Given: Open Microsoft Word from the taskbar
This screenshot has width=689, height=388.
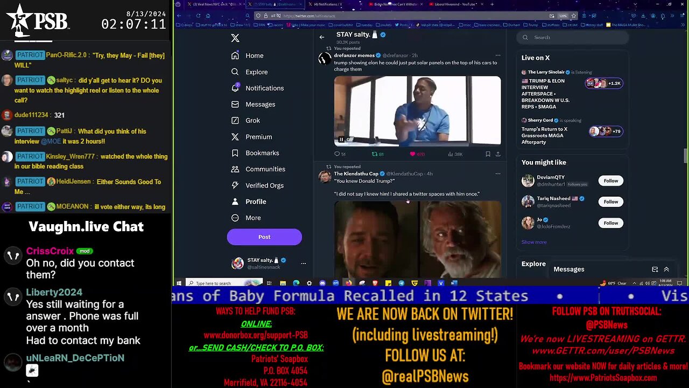Looking at the screenshot, I should [x=454, y=283].
